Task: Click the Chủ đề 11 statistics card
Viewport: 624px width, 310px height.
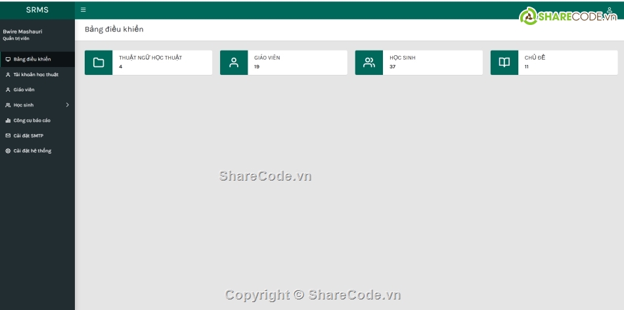Action: (567, 62)
